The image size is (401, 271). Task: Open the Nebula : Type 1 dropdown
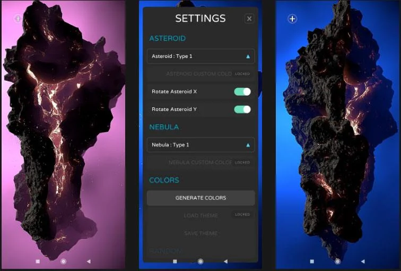pyautogui.click(x=201, y=145)
